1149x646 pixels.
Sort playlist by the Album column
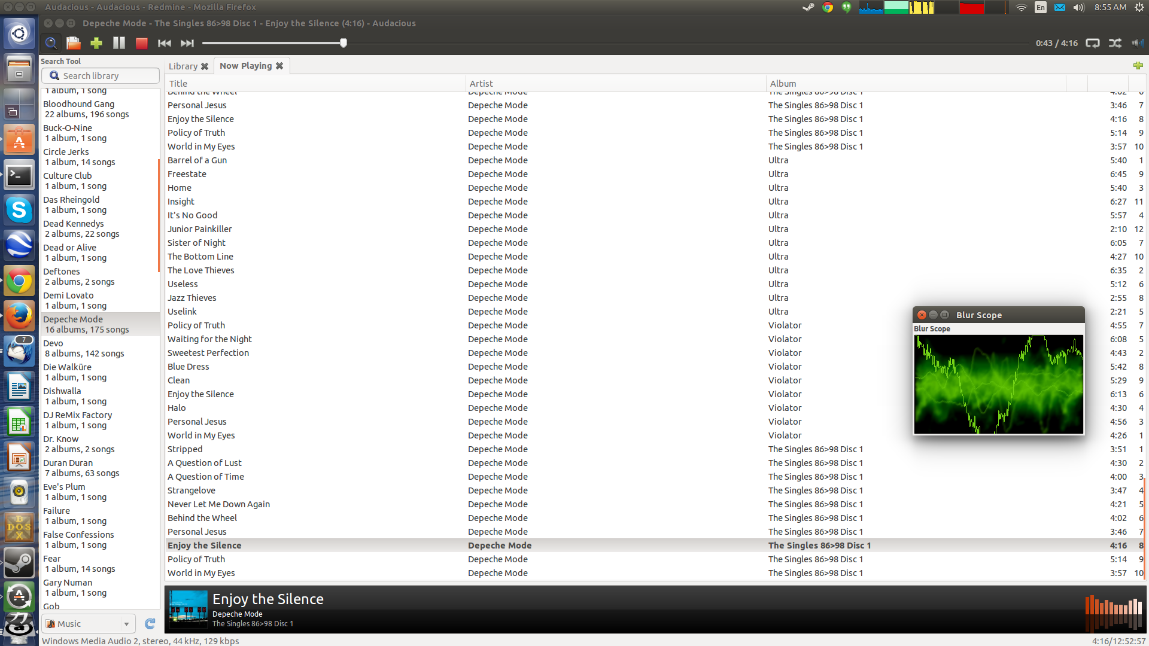pyautogui.click(x=916, y=84)
